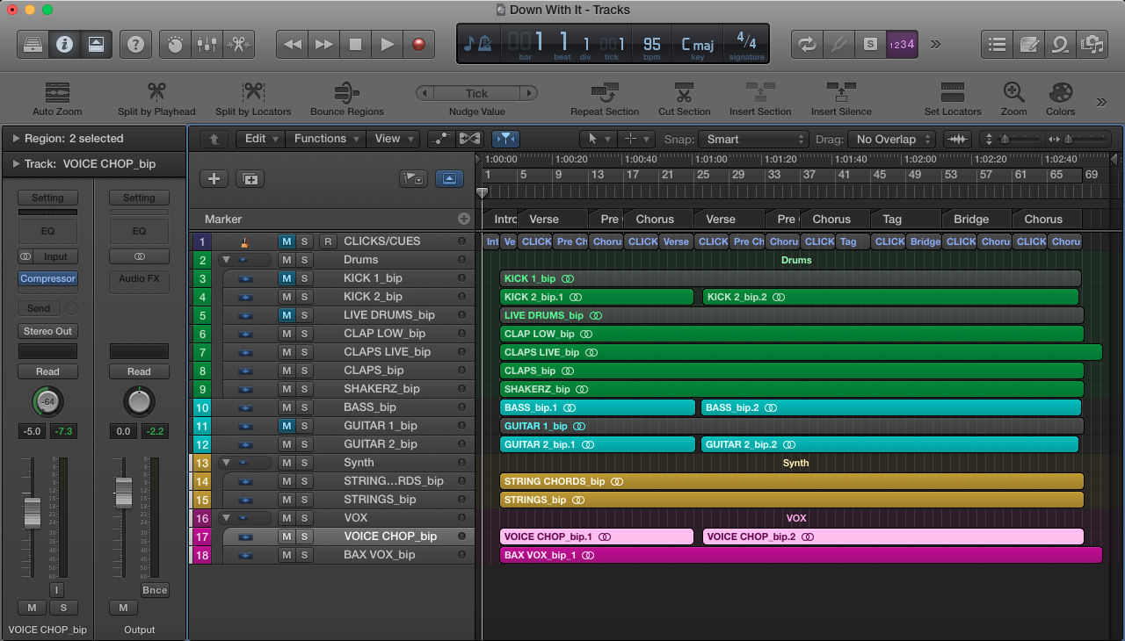
Task: Open the Mixer button in control bar
Action: click(x=207, y=44)
